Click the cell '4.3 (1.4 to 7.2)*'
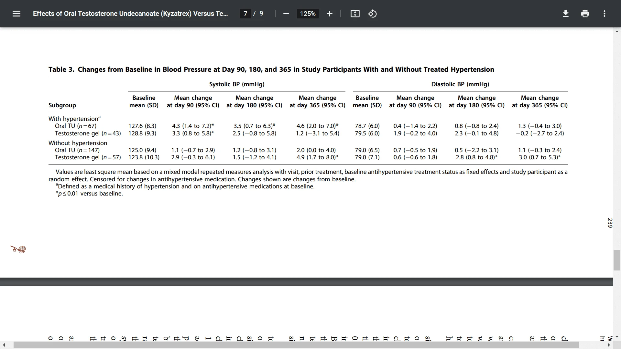Viewport: 621px width, 349px height. click(193, 126)
